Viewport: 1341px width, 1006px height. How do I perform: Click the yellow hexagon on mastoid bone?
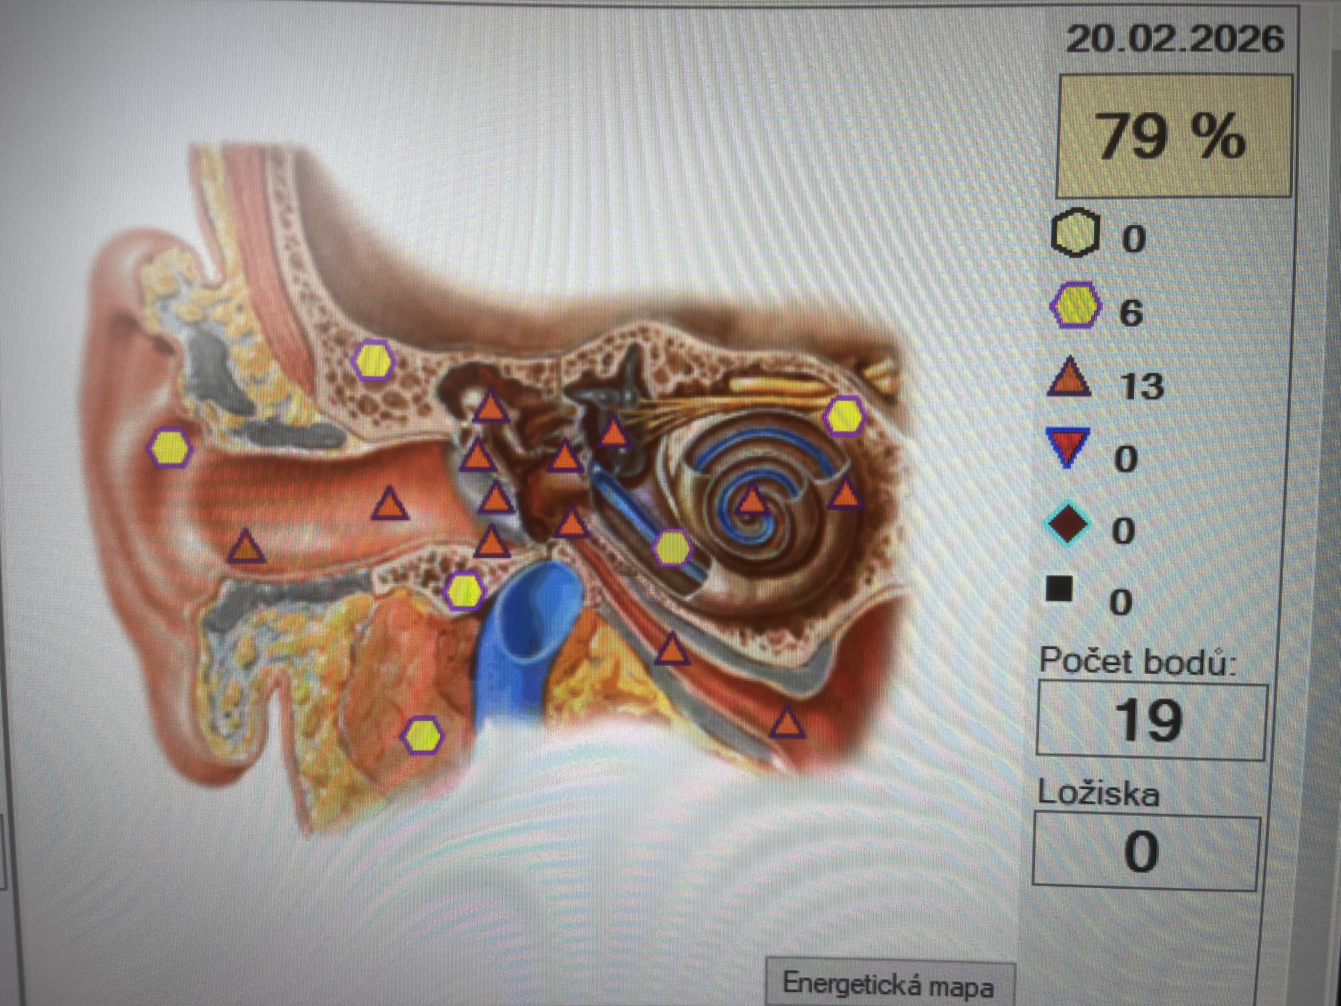(x=373, y=361)
